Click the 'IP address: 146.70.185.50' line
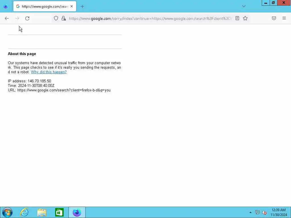This screenshot has height=218, width=291. click(30, 81)
